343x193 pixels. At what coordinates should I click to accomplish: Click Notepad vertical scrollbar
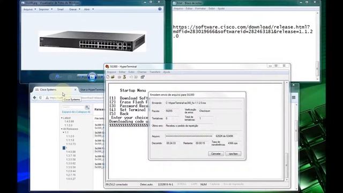(317, 46)
